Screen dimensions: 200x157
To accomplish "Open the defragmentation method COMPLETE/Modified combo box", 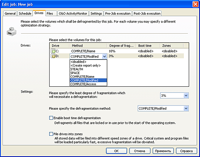I will 163,108.
